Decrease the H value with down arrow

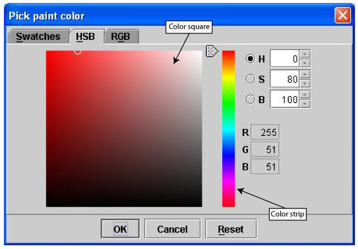tap(305, 63)
